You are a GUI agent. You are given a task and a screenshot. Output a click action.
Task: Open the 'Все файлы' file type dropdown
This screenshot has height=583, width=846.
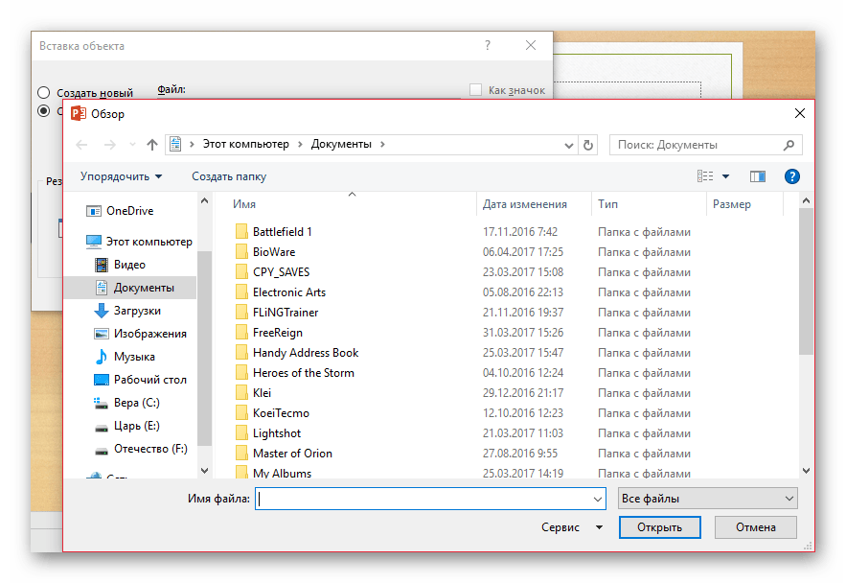click(708, 499)
